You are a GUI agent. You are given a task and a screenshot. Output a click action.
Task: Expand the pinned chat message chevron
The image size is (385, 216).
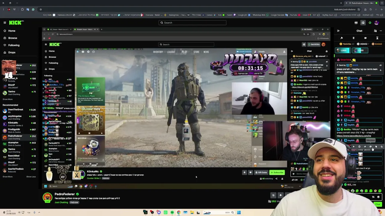coord(380,70)
